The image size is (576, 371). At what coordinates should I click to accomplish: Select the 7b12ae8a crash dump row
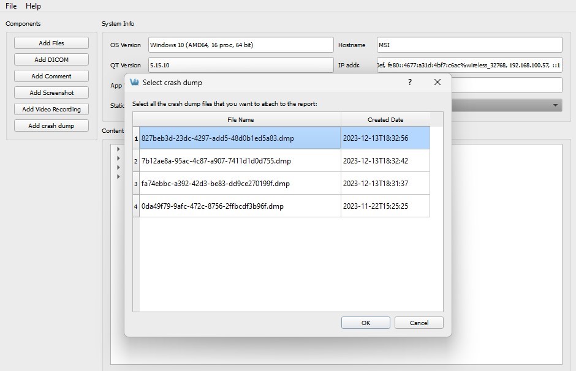[239, 161]
